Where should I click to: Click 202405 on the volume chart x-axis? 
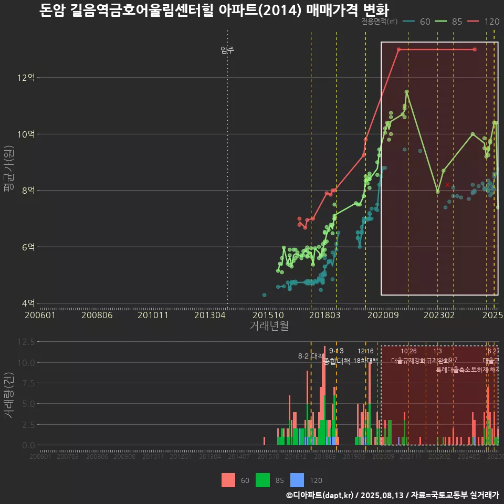click(x=469, y=456)
